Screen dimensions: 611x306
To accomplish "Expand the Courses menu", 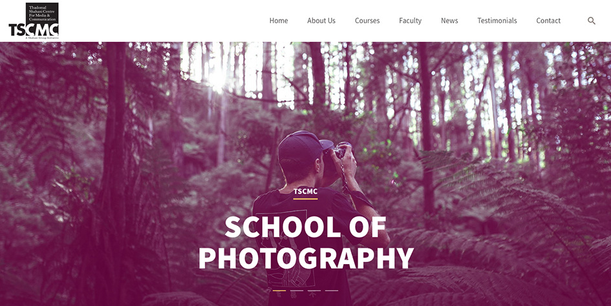I will click(367, 21).
